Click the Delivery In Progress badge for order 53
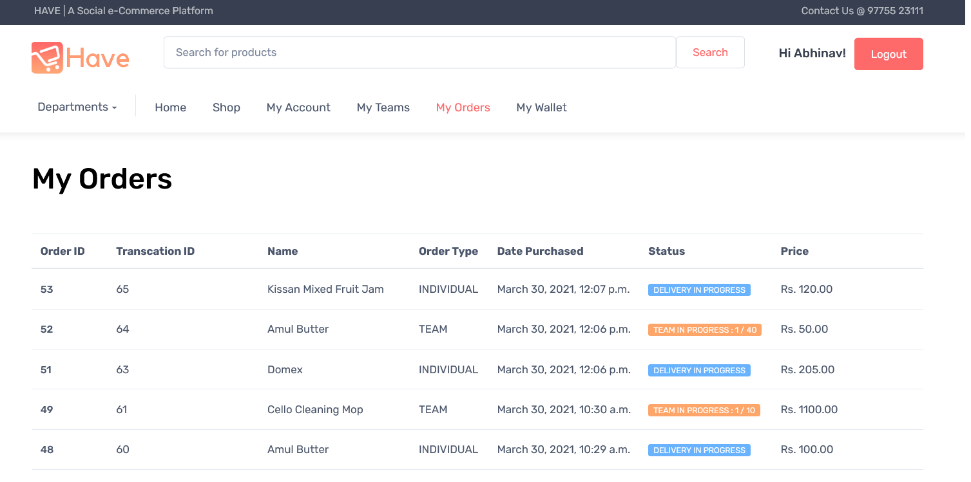This screenshot has width=971, height=482. tap(699, 290)
